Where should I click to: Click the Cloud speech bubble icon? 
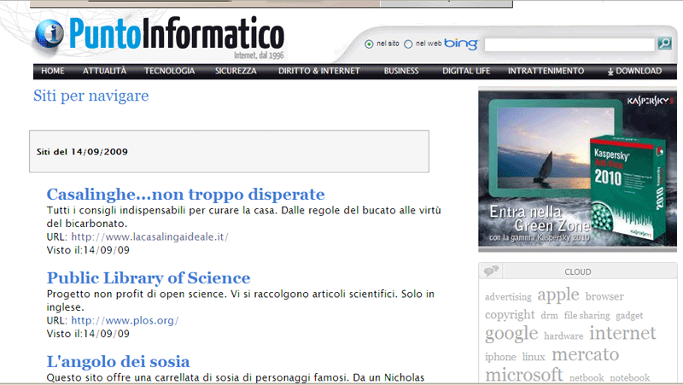click(x=491, y=271)
